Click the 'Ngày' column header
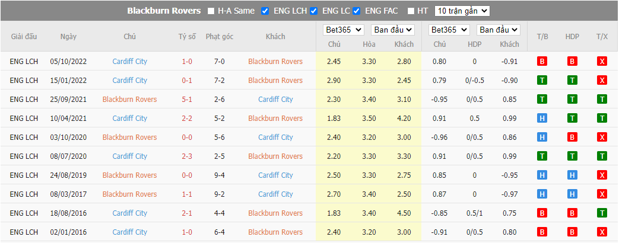The height and width of the screenshot is (243, 619). 68,36
